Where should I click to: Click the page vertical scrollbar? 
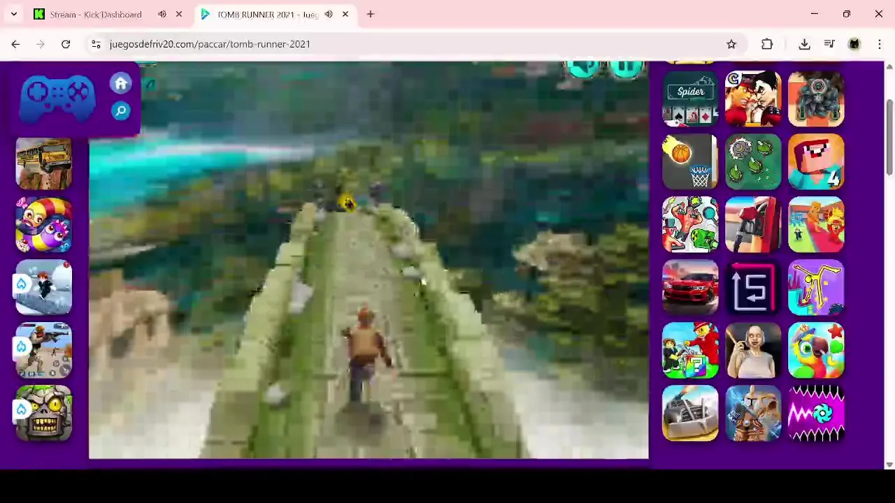coord(889,136)
